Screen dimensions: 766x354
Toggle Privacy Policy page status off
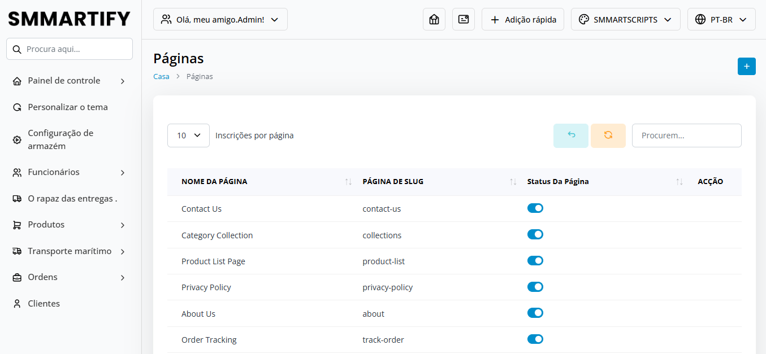(x=535, y=287)
